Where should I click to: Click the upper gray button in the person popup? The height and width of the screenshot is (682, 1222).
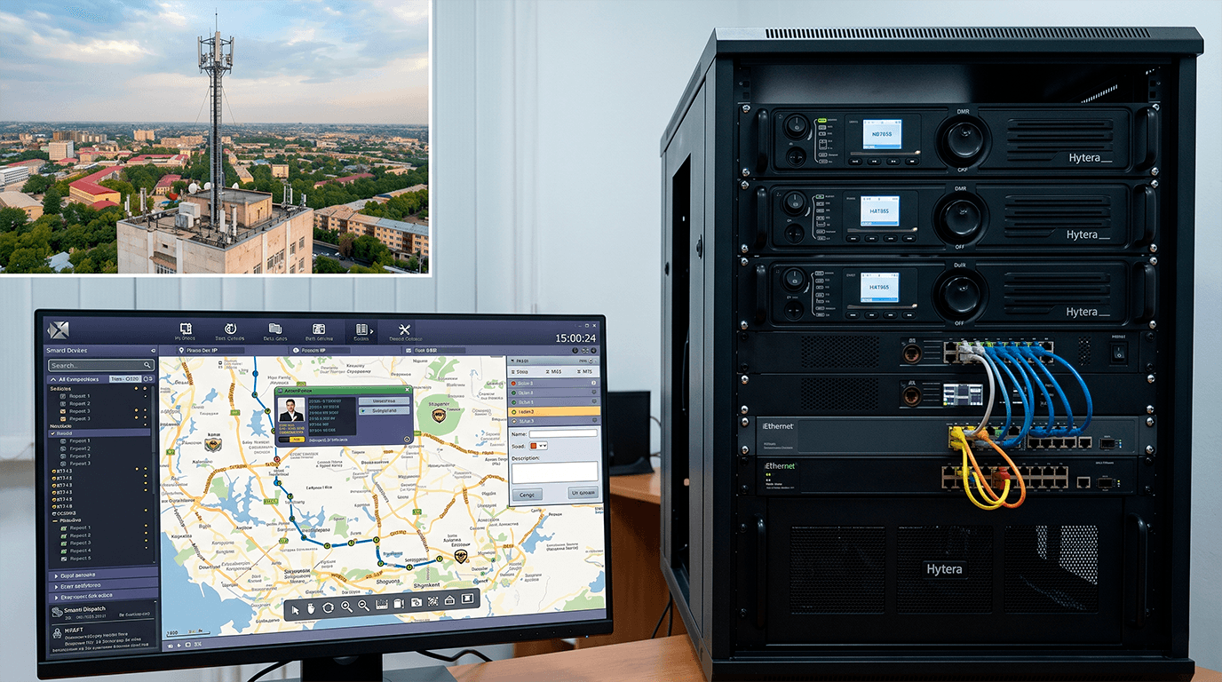point(384,400)
